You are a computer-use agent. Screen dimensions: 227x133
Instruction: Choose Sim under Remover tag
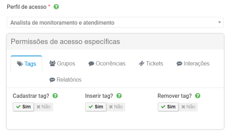168,107
